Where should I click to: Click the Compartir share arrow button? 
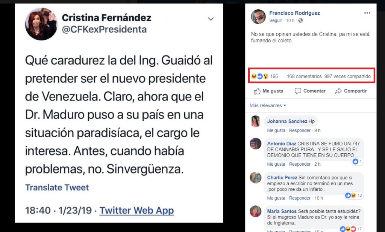point(350,91)
